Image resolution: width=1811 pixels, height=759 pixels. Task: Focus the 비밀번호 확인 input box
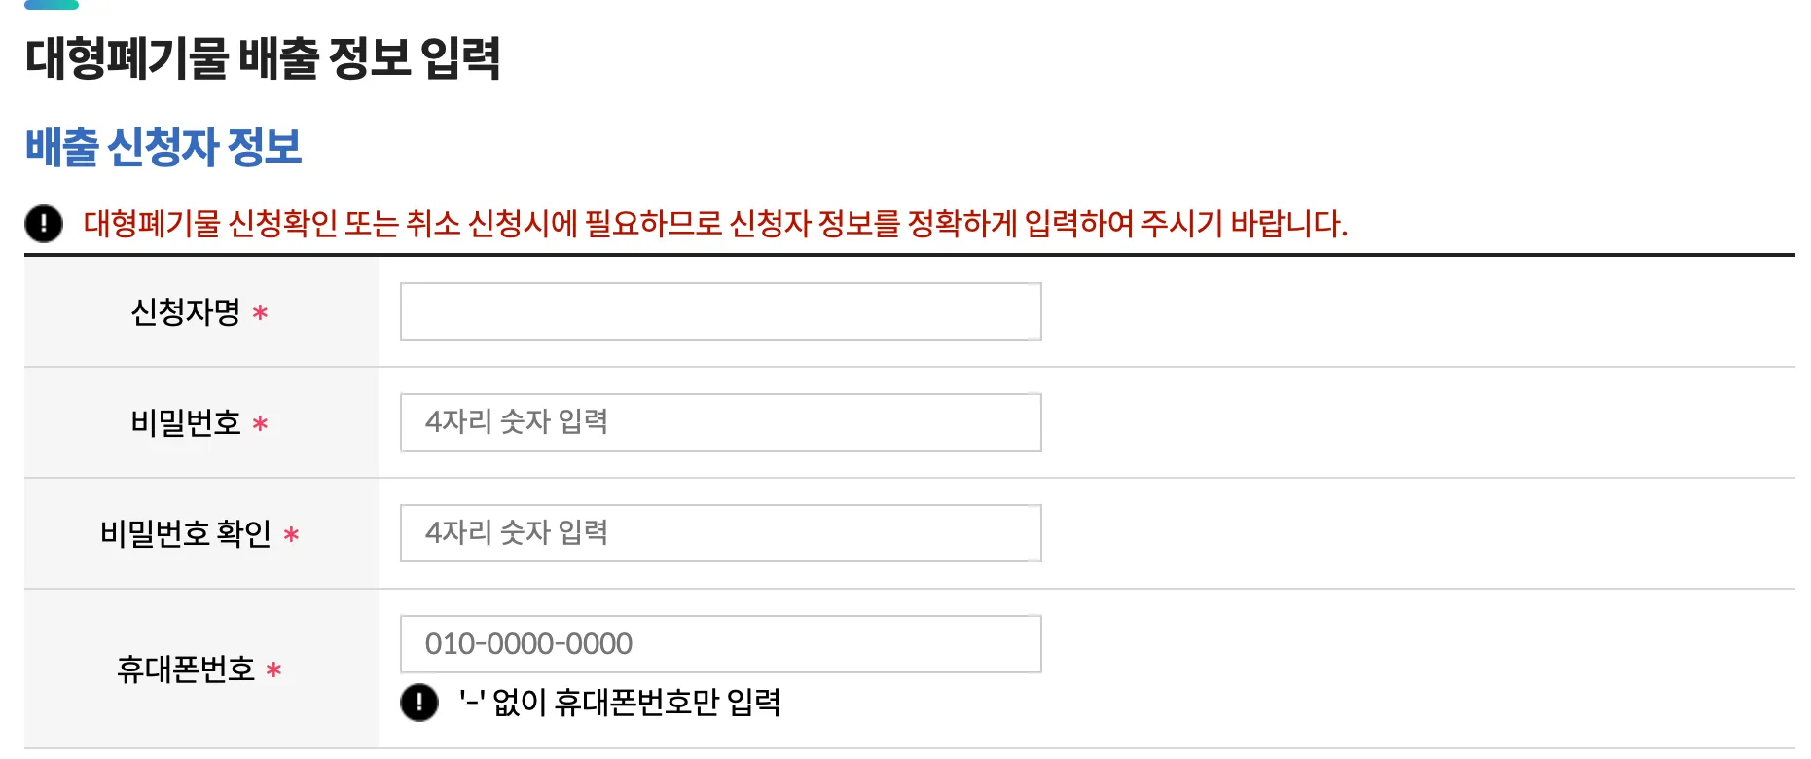pyautogui.click(x=720, y=533)
